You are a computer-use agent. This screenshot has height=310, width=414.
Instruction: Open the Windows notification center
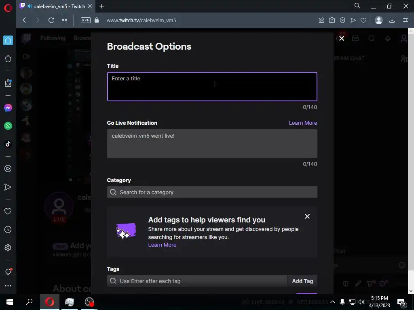401,302
